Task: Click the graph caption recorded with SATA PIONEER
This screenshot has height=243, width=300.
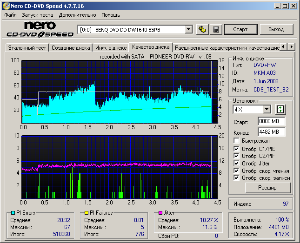Action: pyautogui.click(x=156, y=57)
